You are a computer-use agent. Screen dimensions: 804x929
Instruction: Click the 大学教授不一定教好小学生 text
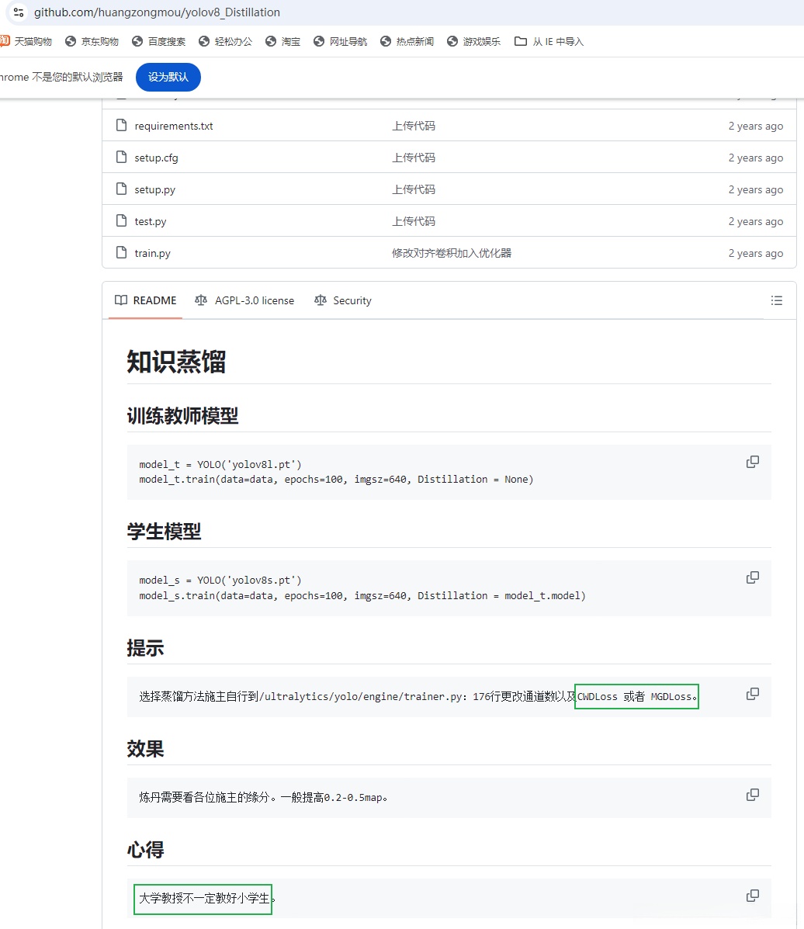coord(204,899)
